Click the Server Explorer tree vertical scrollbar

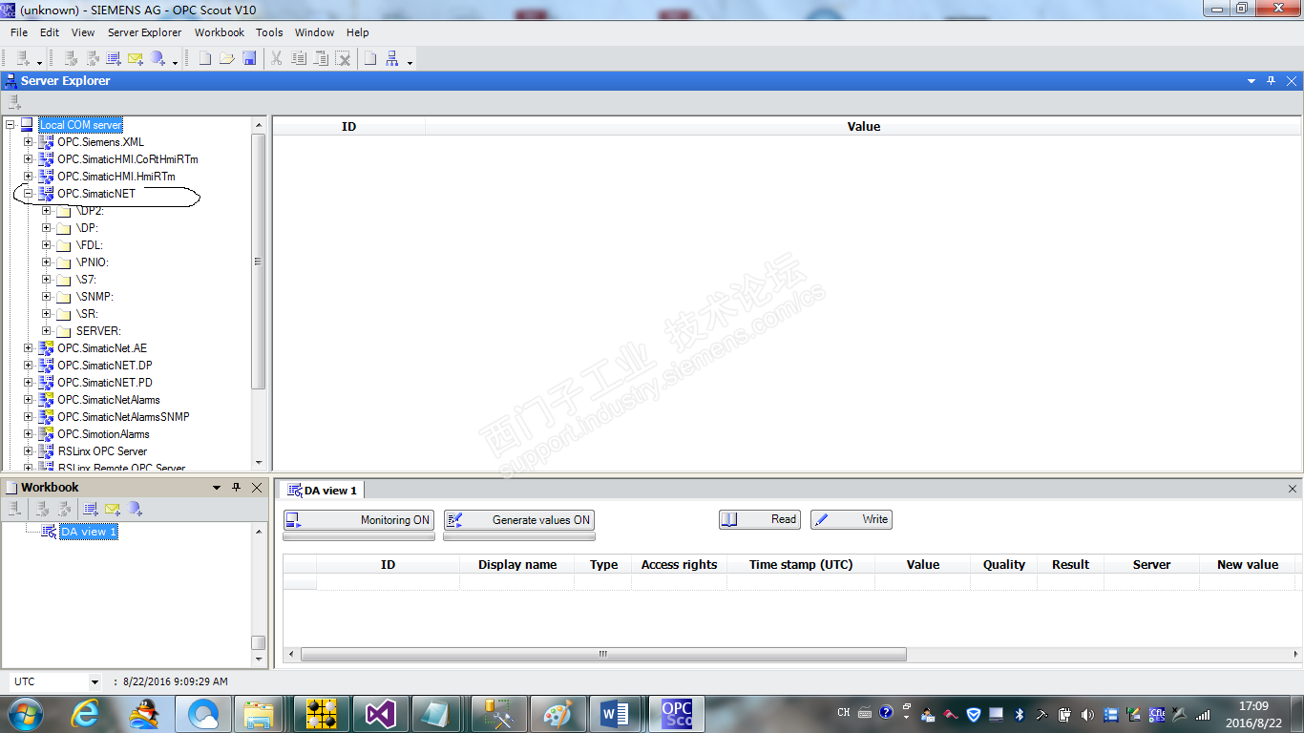click(259, 260)
